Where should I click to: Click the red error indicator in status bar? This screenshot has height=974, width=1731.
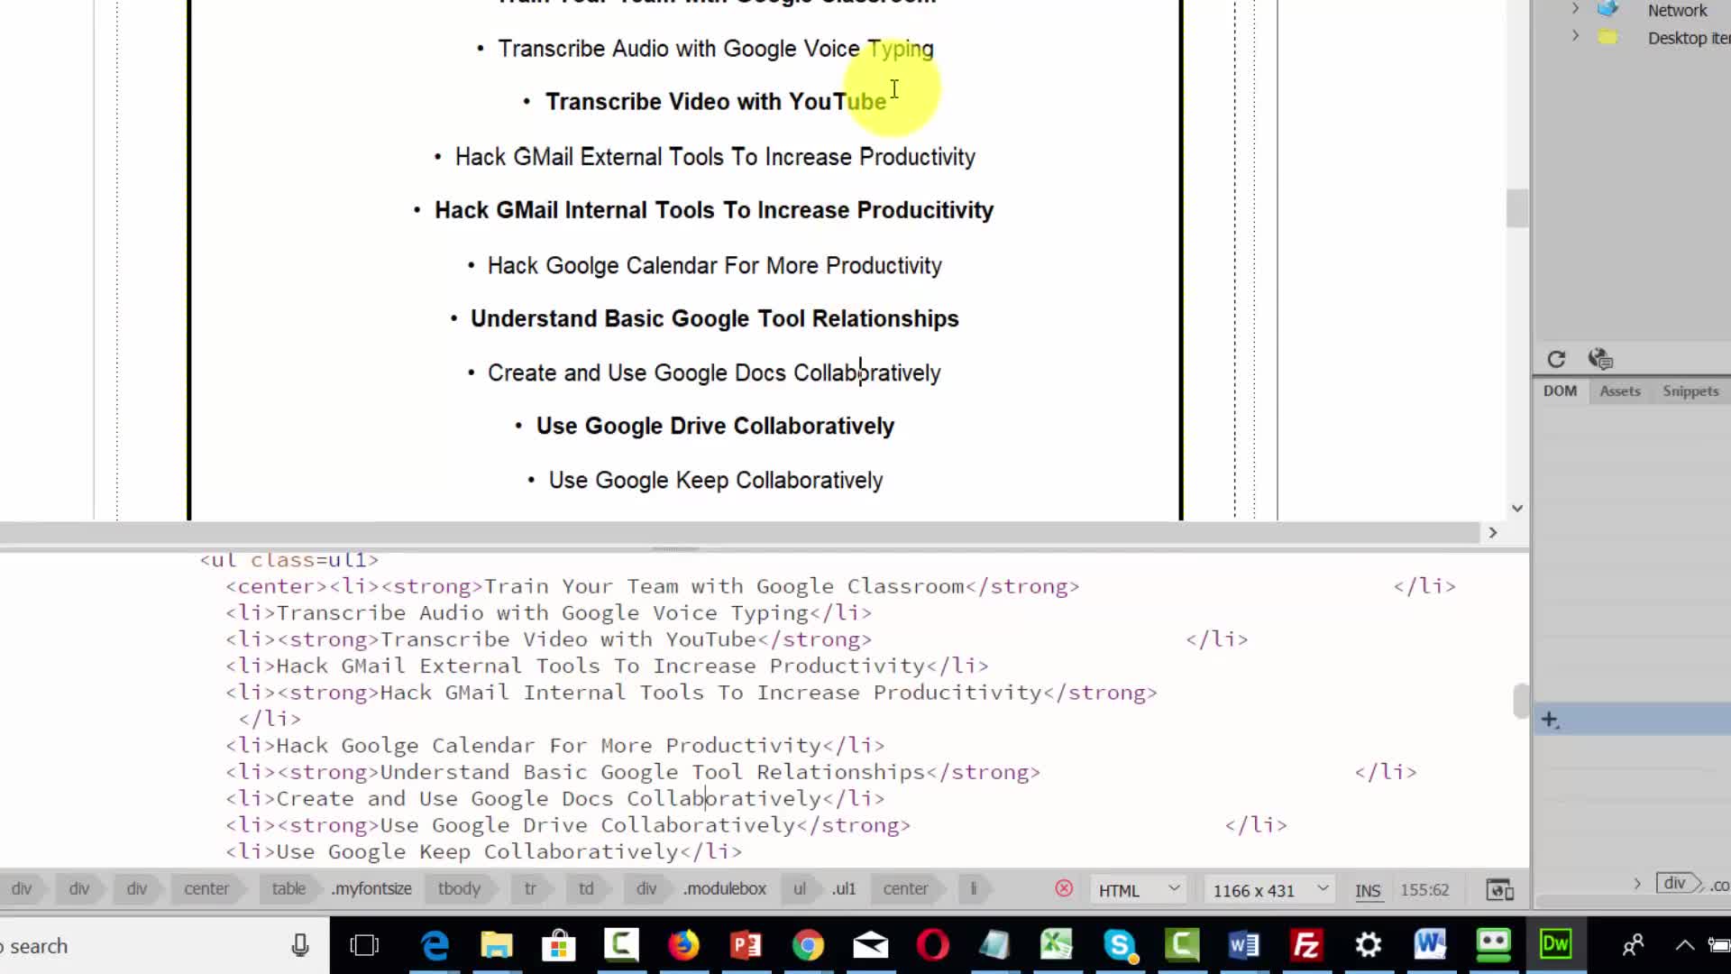[1064, 889]
